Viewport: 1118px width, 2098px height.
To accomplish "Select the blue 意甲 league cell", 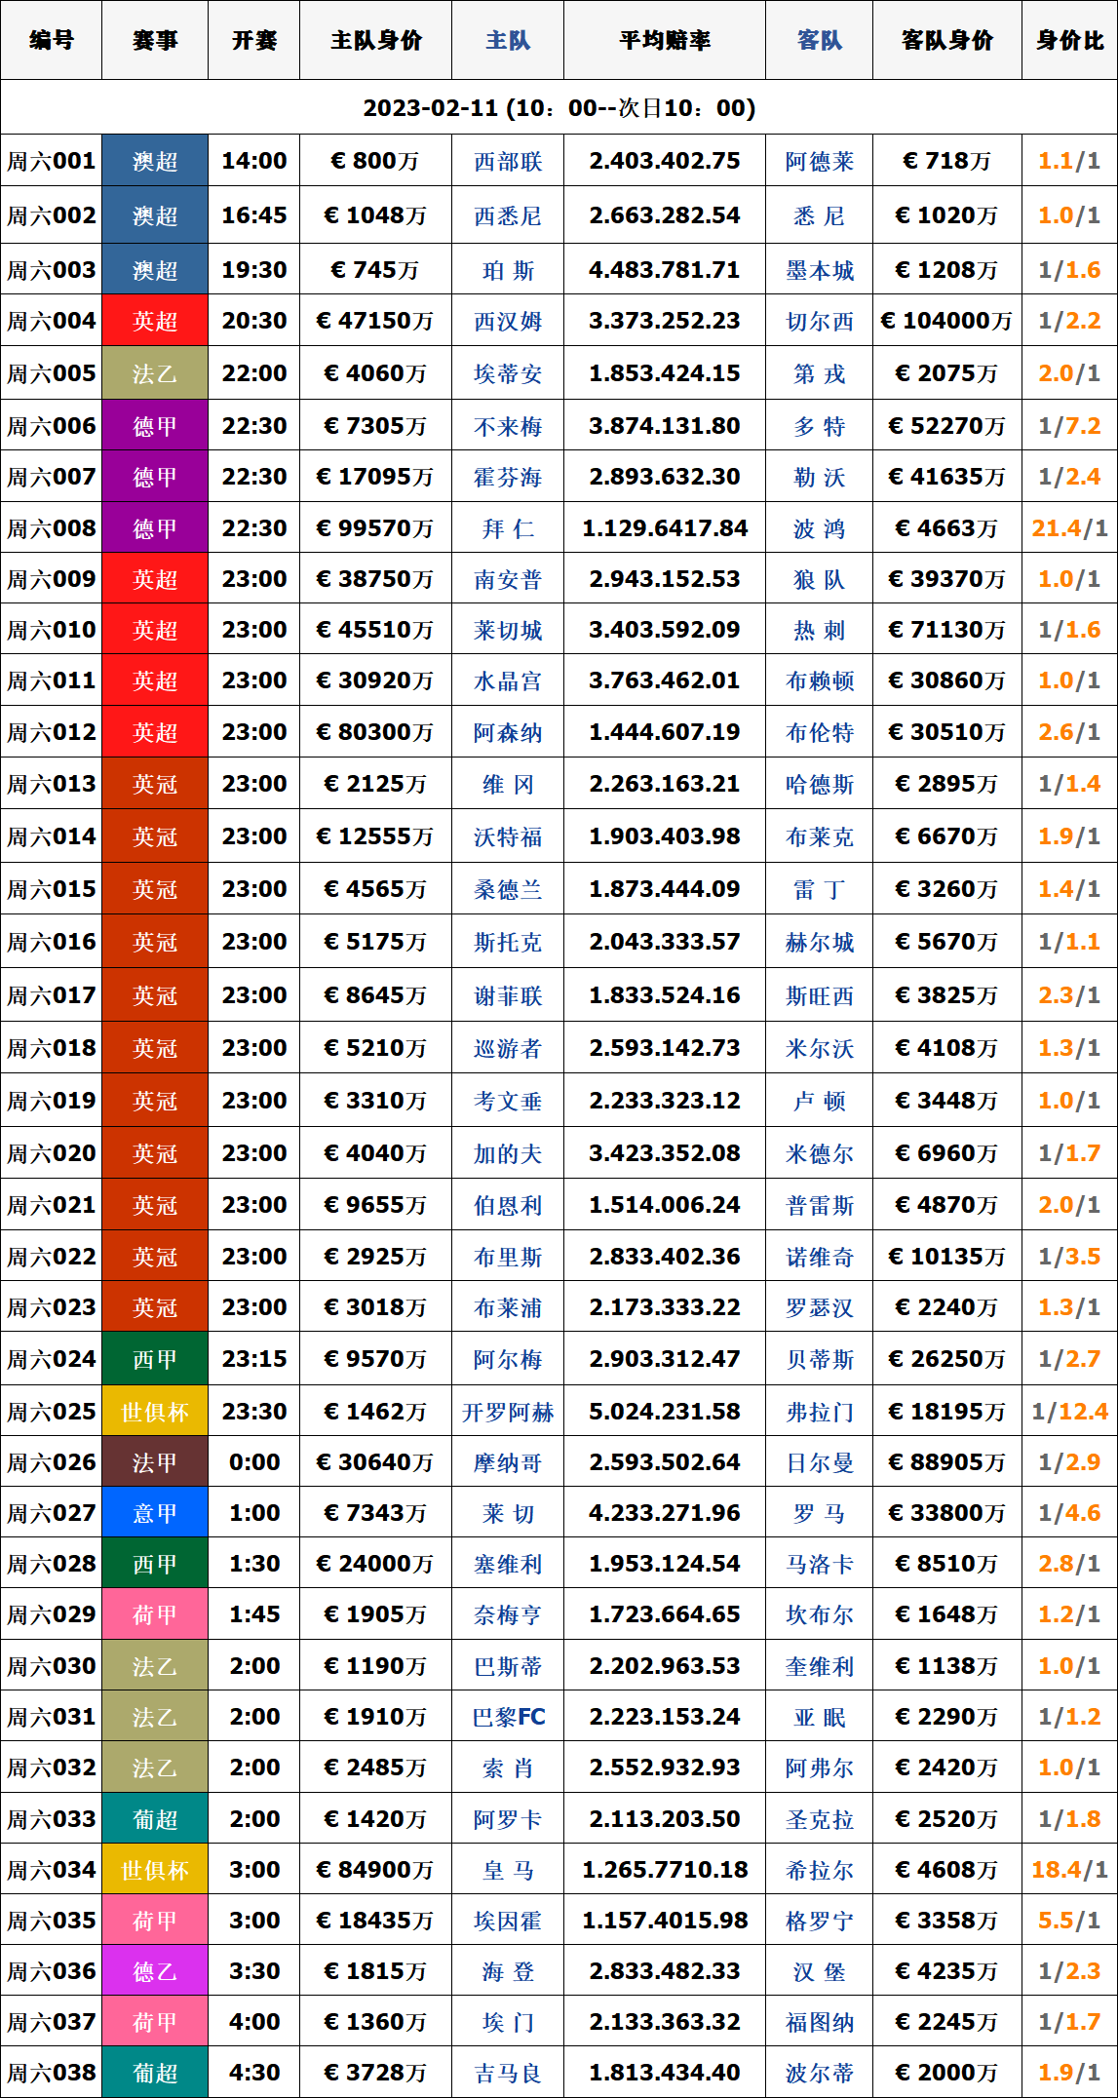I will click(155, 1513).
